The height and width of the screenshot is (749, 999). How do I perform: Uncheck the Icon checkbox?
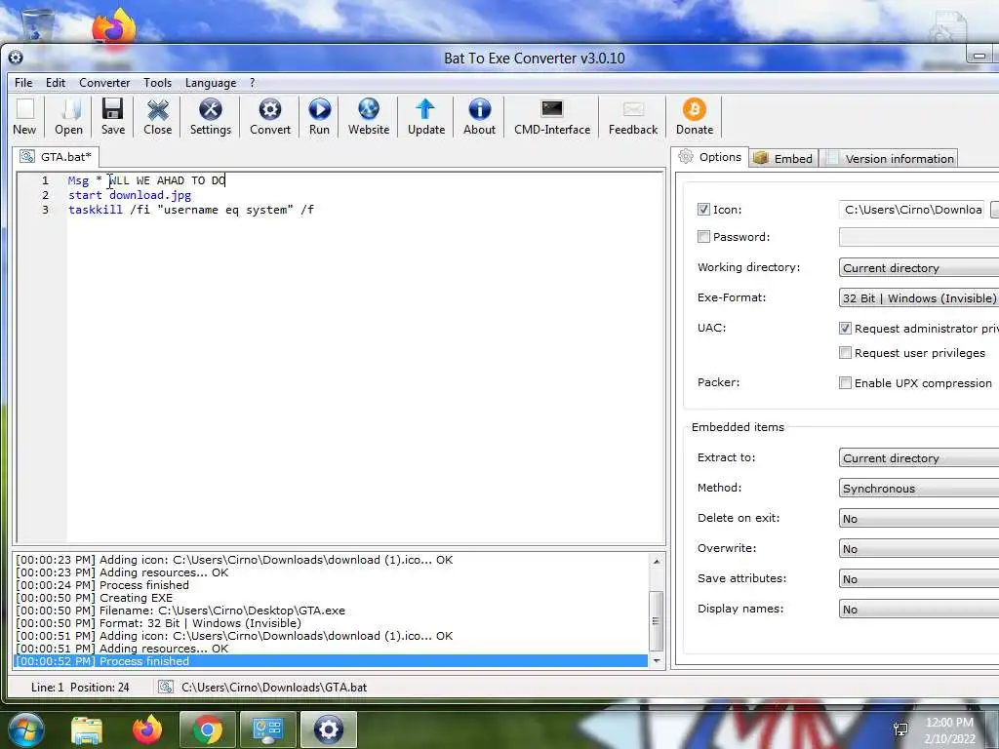(x=703, y=210)
